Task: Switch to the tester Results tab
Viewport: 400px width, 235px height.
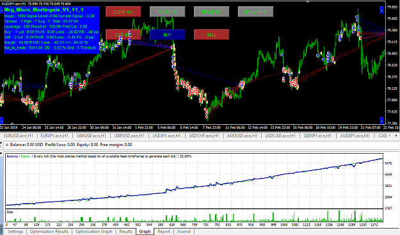Action: (126, 231)
